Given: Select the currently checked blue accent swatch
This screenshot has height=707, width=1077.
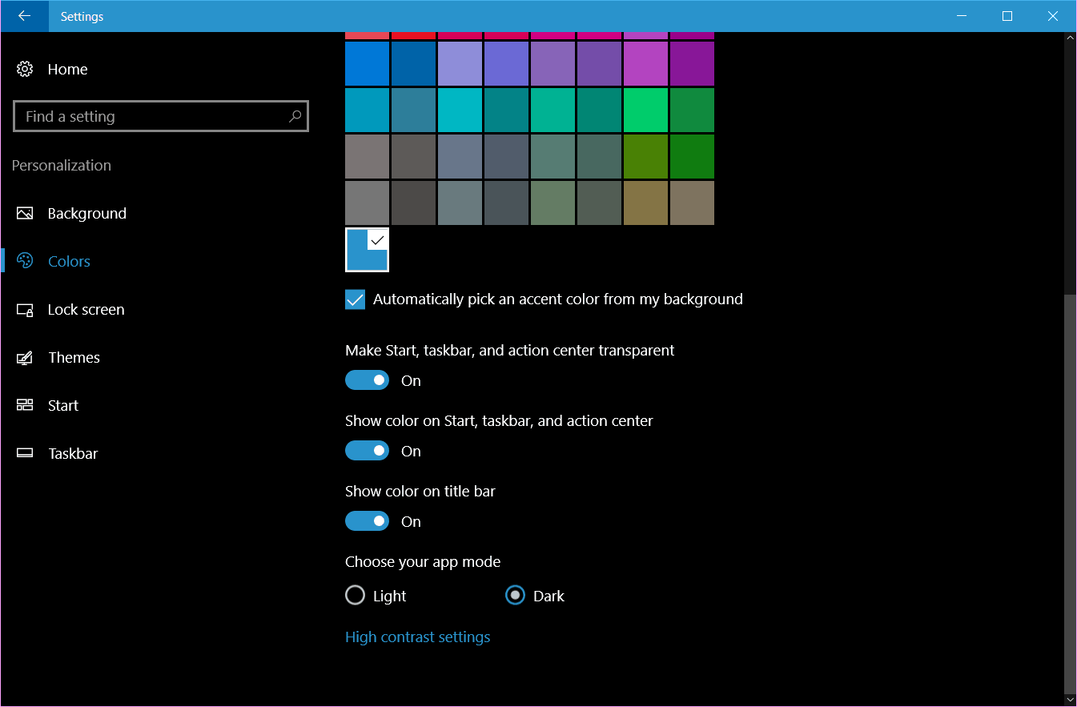Looking at the screenshot, I should click(367, 250).
